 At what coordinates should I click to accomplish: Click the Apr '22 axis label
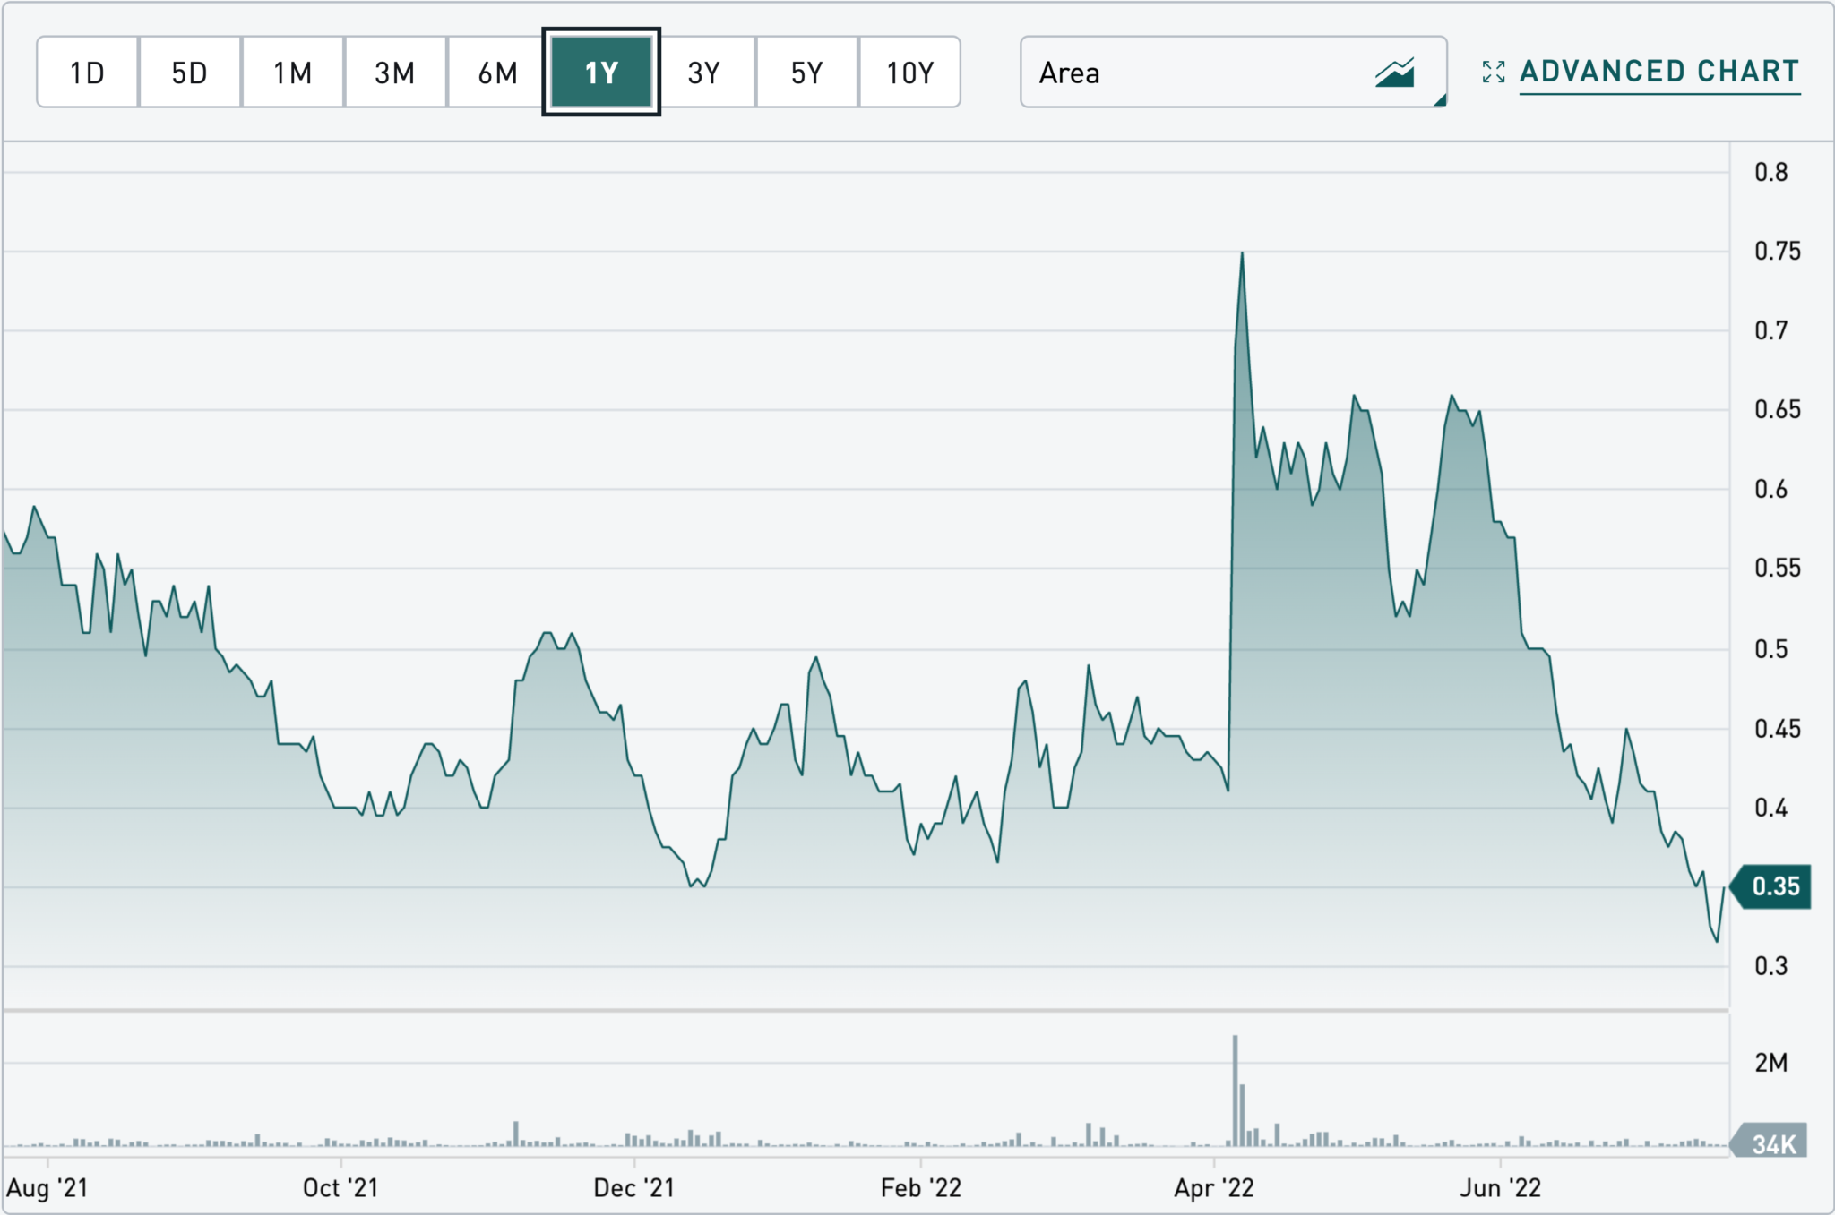[x=1214, y=1188]
